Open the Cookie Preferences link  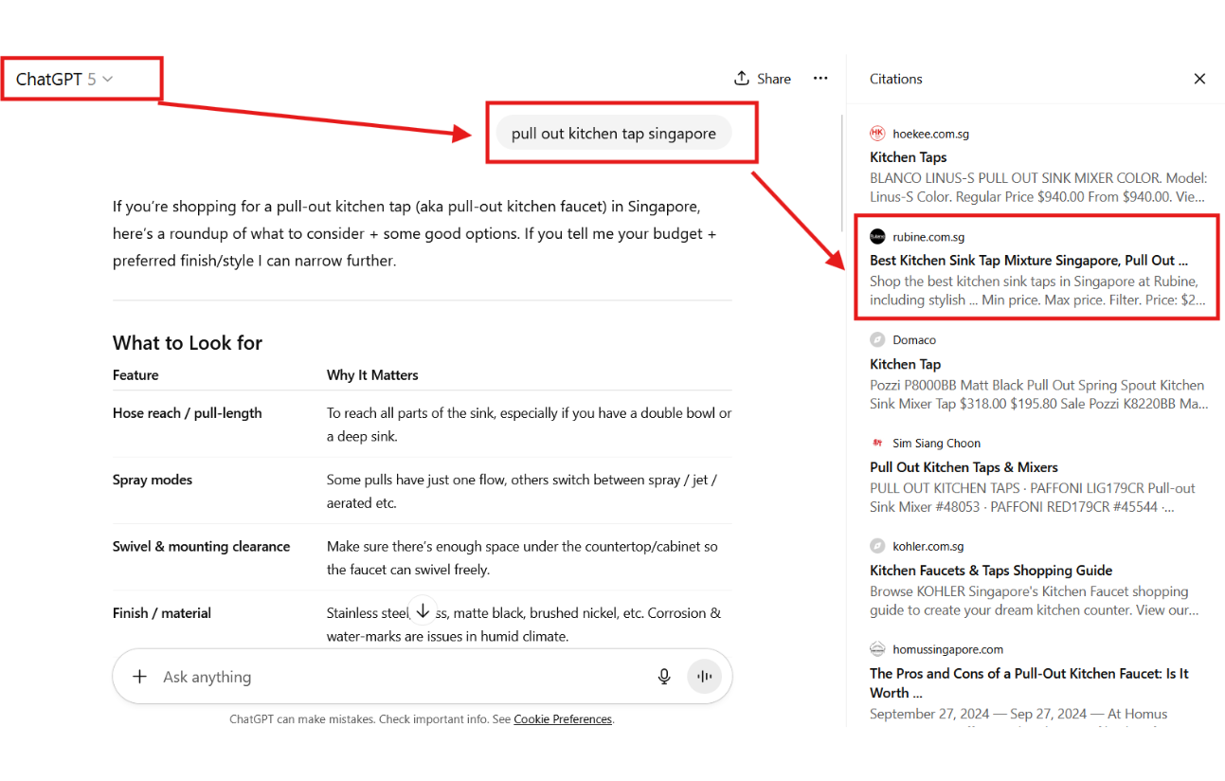563,719
